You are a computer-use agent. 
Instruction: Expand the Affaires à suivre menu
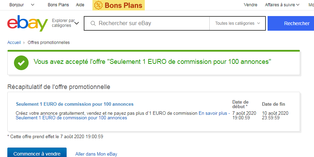click(x=282, y=5)
